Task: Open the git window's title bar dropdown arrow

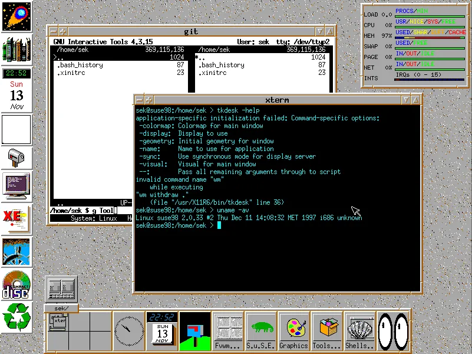Action: (x=319, y=31)
